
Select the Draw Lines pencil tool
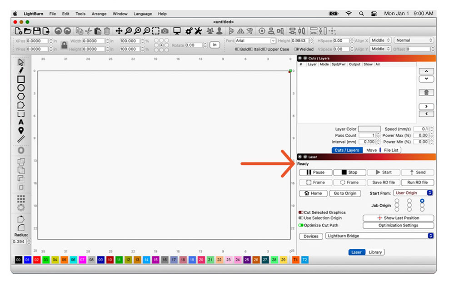(x=21, y=71)
